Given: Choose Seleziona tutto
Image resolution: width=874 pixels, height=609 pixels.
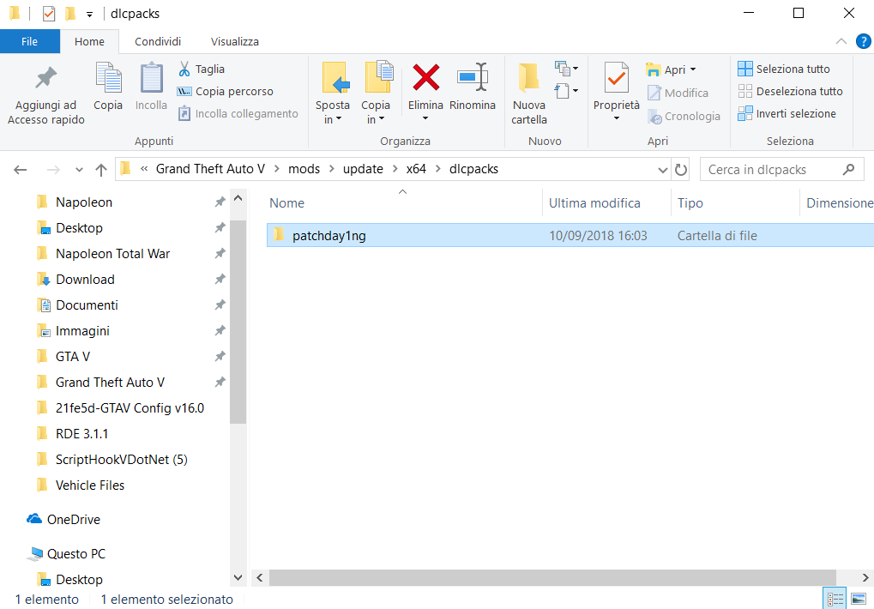Looking at the screenshot, I should pyautogui.click(x=784, y=69).
